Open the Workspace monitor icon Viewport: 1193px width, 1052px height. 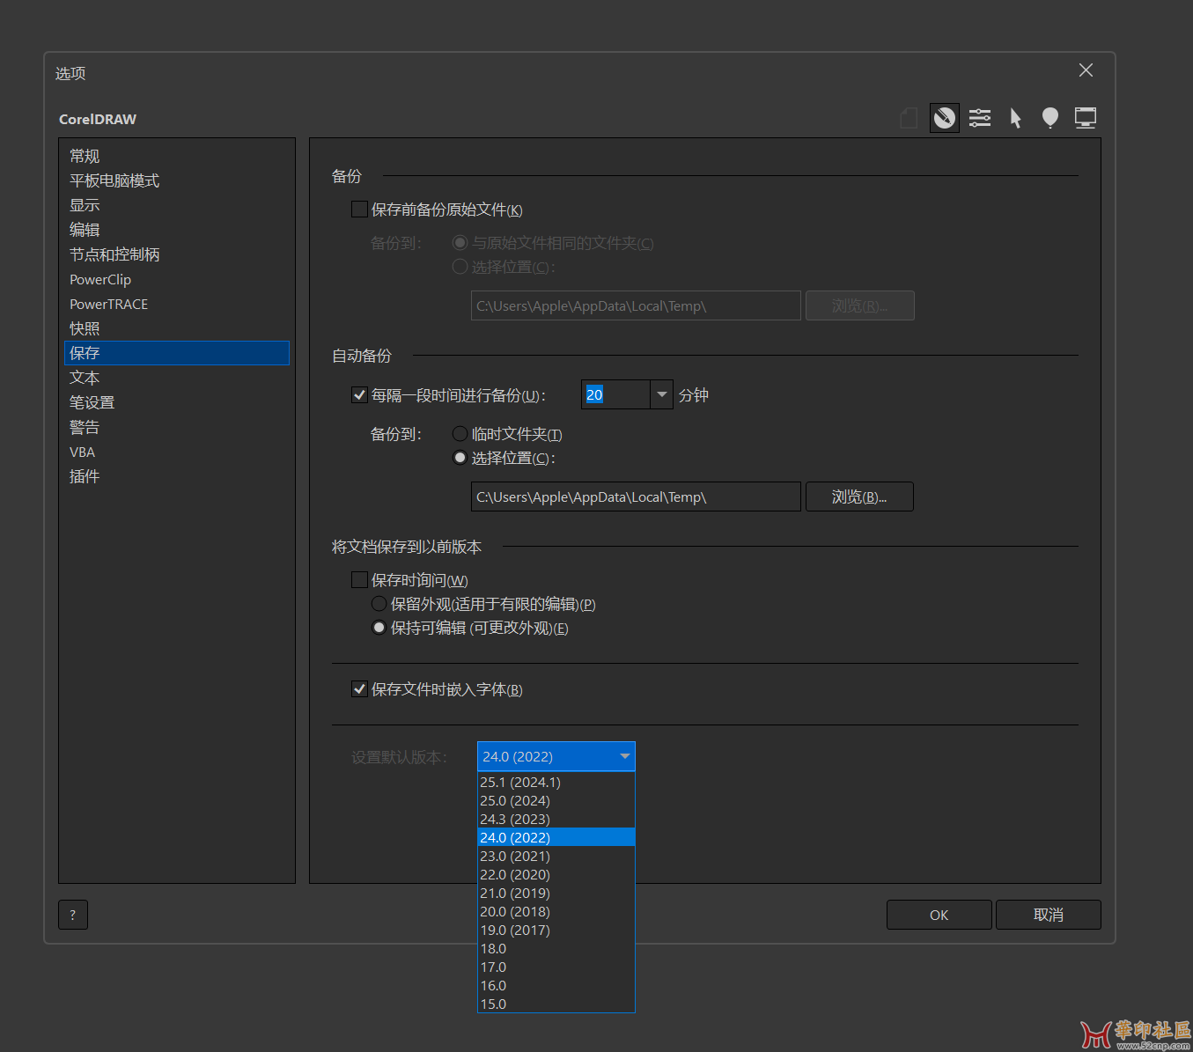pyautogui.click(x=1086, y=118)
